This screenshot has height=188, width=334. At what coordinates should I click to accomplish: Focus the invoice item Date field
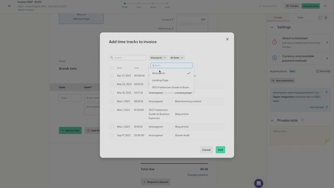coord(70,98)
